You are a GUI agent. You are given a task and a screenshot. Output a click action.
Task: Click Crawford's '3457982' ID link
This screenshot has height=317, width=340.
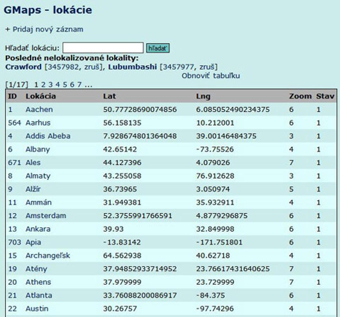point(63,67)
